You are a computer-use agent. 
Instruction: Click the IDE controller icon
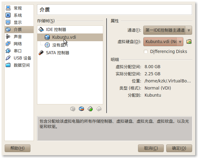pyautogui.click(x=41, y=29)
